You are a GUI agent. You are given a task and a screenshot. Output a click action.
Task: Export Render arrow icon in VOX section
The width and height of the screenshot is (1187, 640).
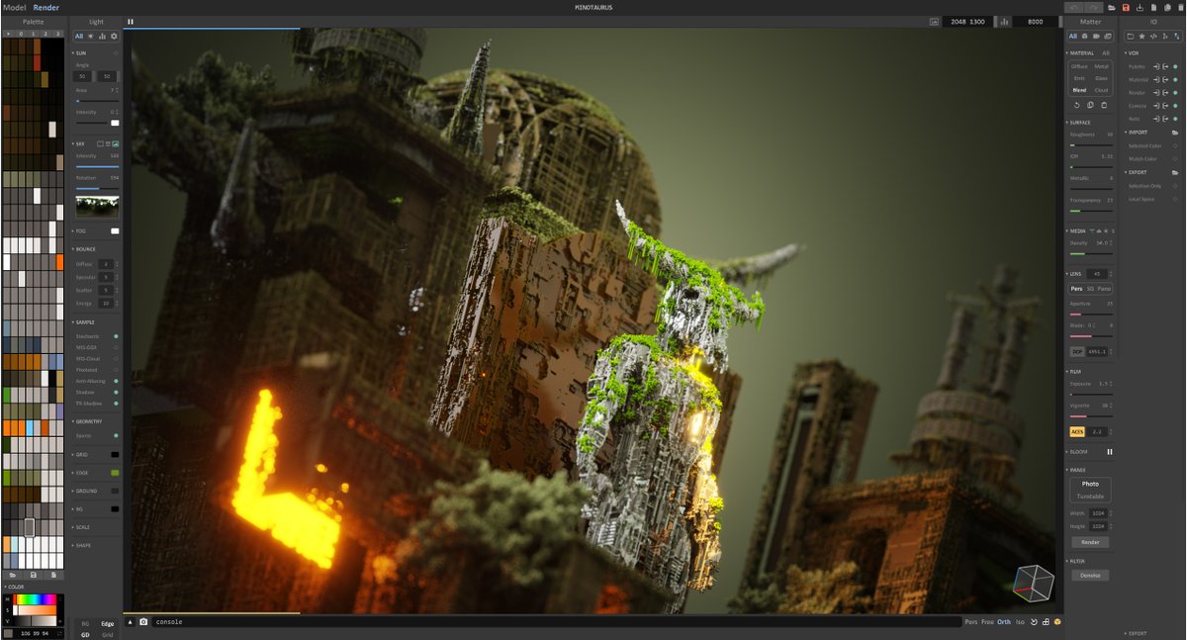1166,92
